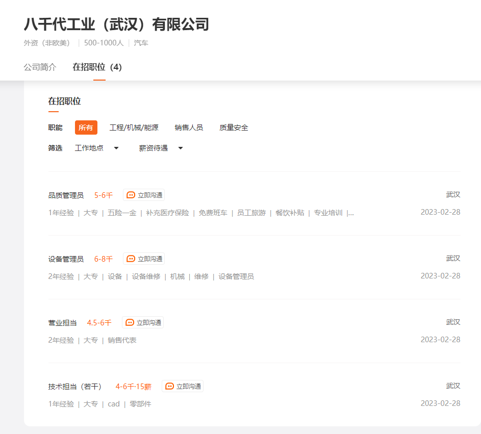Image resolution: width=481 pixels, height=434 pixels.
Task: Click the 4.5-6千 salary text
Action: [99, 323]
